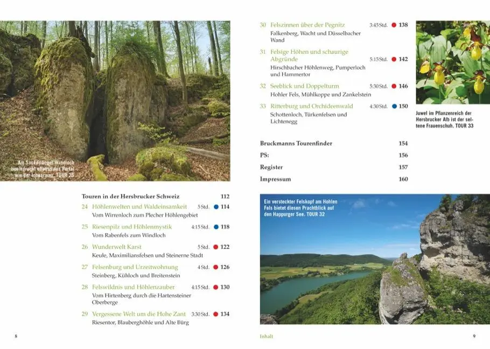Go to Bruckmanns Tourenfinder section

[x=296, y=143]
